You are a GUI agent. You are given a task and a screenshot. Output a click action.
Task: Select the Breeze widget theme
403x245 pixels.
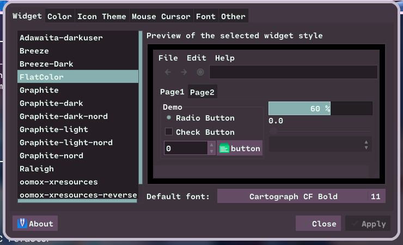coord(78,51)
